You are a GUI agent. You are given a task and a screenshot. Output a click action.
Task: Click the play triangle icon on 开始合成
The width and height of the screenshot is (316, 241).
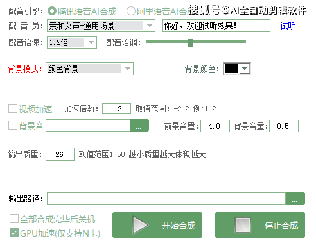click(140, 225)
